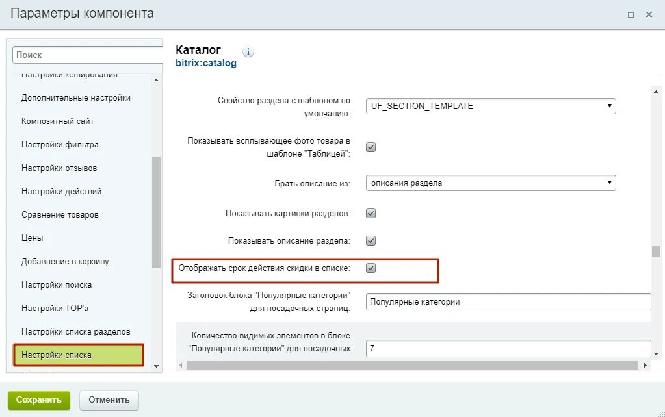Click the Свойство раздела с шаблоном label
Screen dimensions: 665x417
pyautogui.click(x=283, y=107)
